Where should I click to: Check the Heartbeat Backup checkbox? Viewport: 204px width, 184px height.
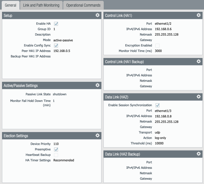click(x=56, y=155)
